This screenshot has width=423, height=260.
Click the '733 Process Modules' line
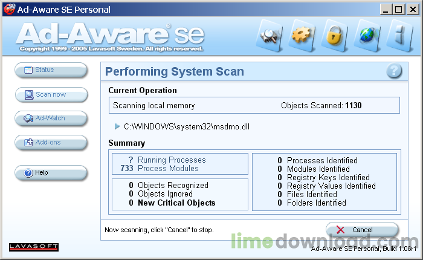tap(160, 169)
